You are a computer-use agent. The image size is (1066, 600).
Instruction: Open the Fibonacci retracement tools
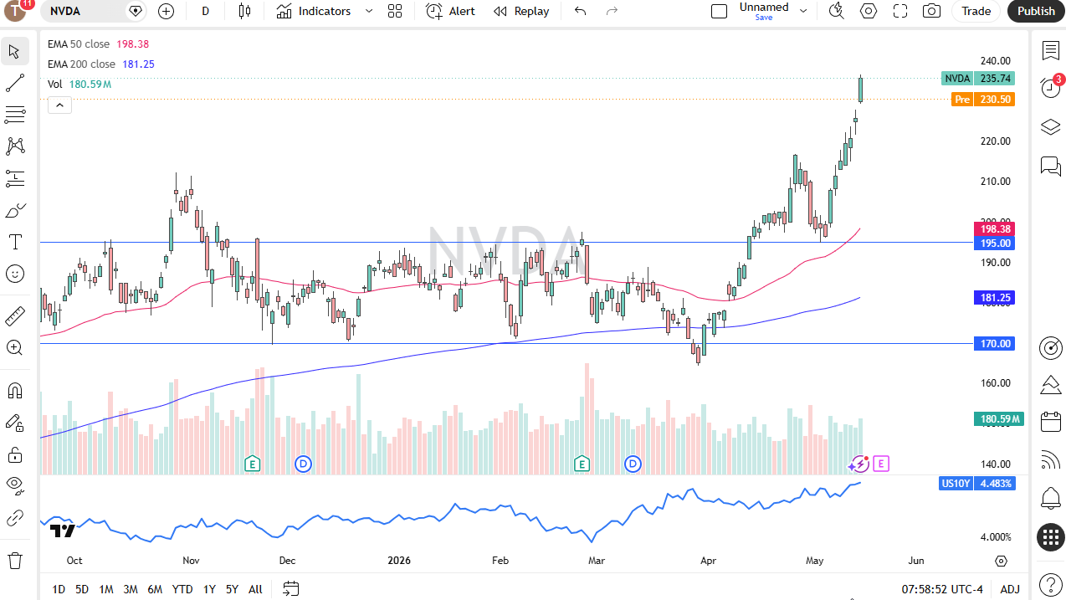[x=14, y=115]
